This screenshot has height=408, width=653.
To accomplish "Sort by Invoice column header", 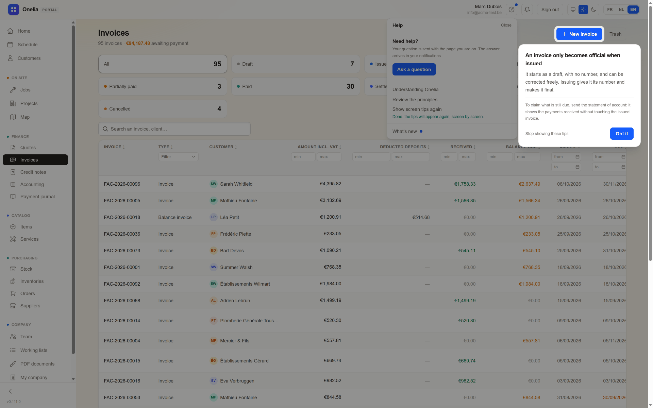I will (x=114, y=147).
